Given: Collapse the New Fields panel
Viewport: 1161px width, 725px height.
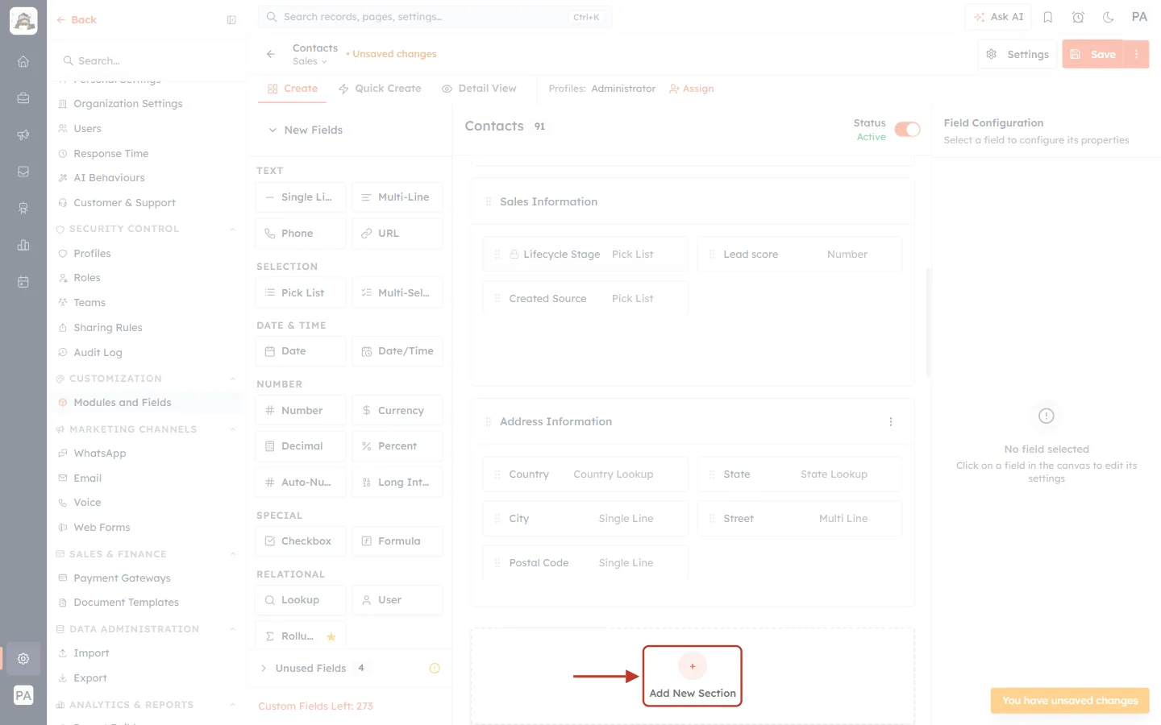Looking at the screenshot, I should click(273, 130).
